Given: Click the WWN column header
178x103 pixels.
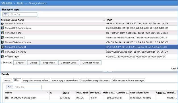Looking at the screenshot, I should (142, 20).
